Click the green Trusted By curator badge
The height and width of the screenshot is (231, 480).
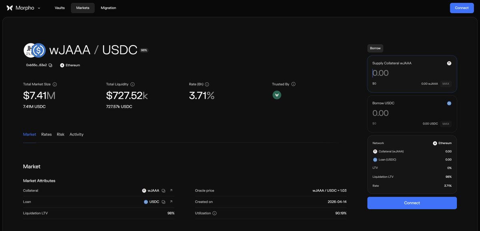coord(277,95)
